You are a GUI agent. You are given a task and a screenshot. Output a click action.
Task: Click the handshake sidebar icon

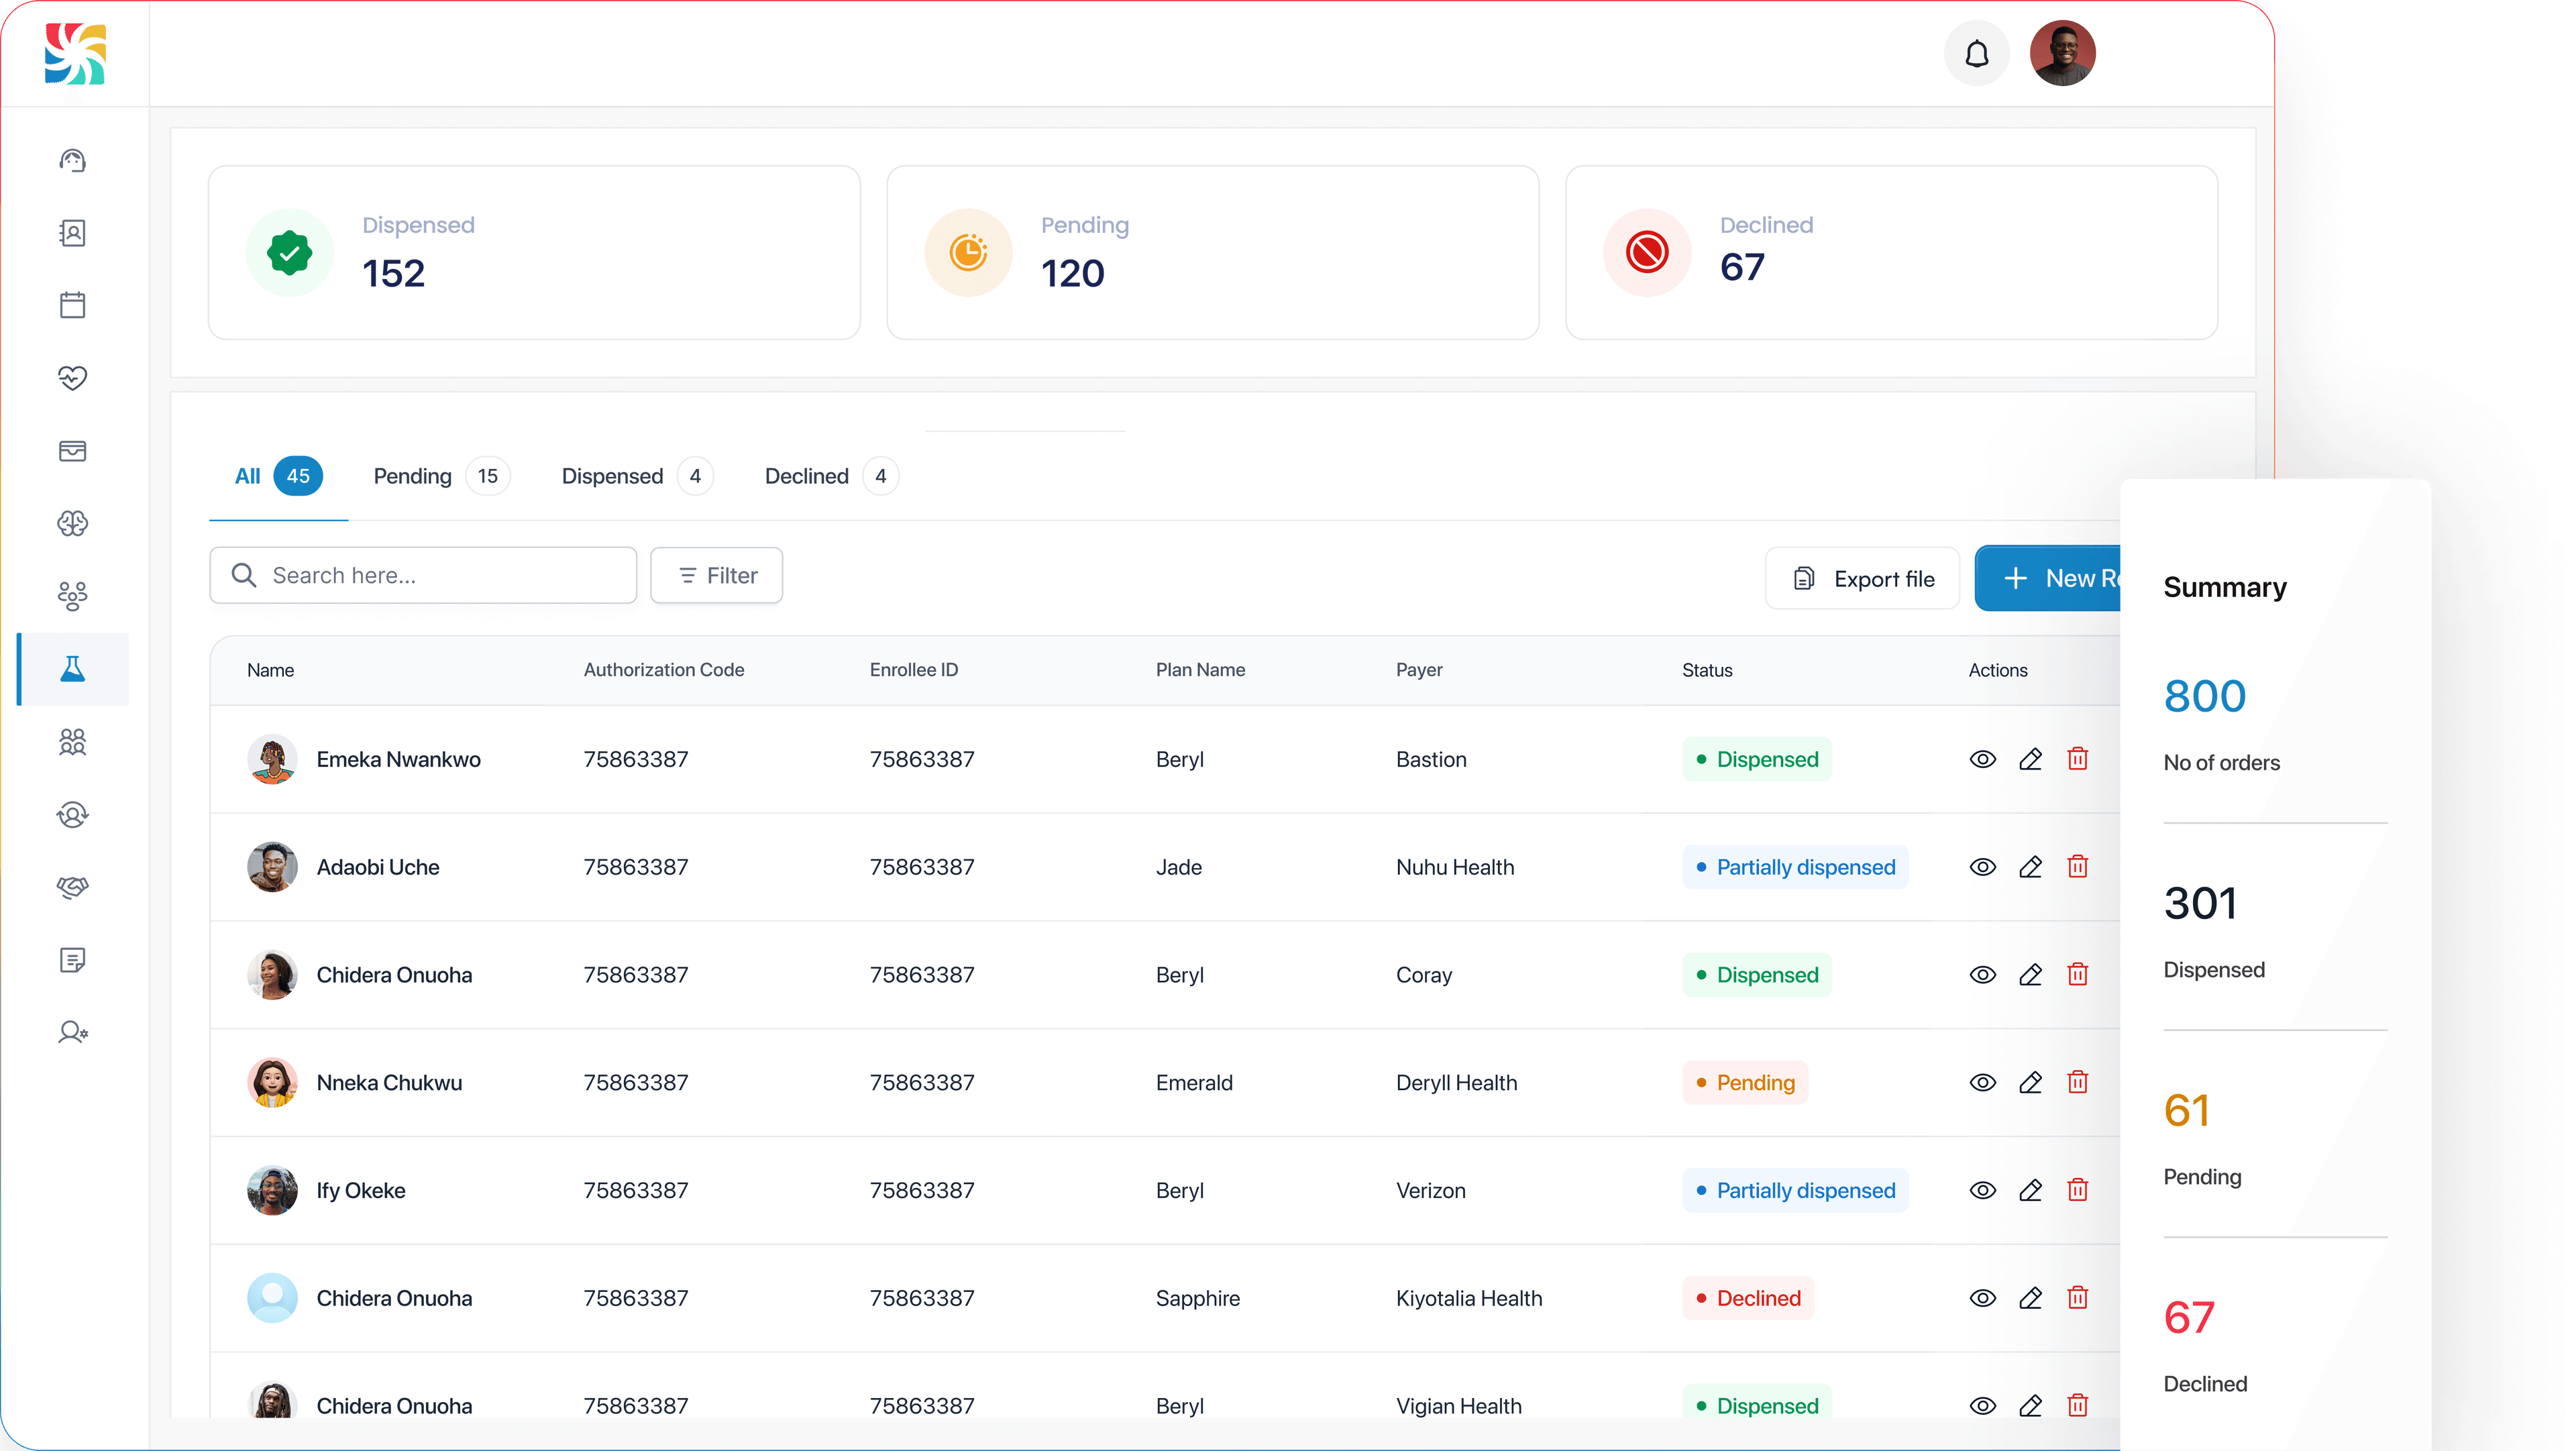(x=72, y=887)
